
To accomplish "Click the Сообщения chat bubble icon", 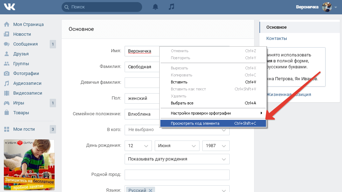I will click(7, 44).
